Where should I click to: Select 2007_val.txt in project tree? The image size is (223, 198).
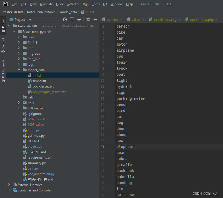[x=36, y=125]
